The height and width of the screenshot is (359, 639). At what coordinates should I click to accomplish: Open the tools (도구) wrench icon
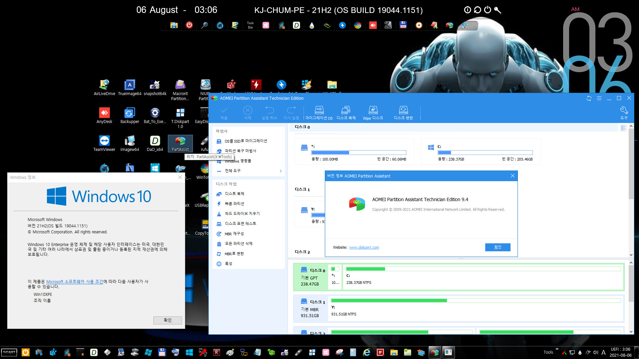[624, 113]
